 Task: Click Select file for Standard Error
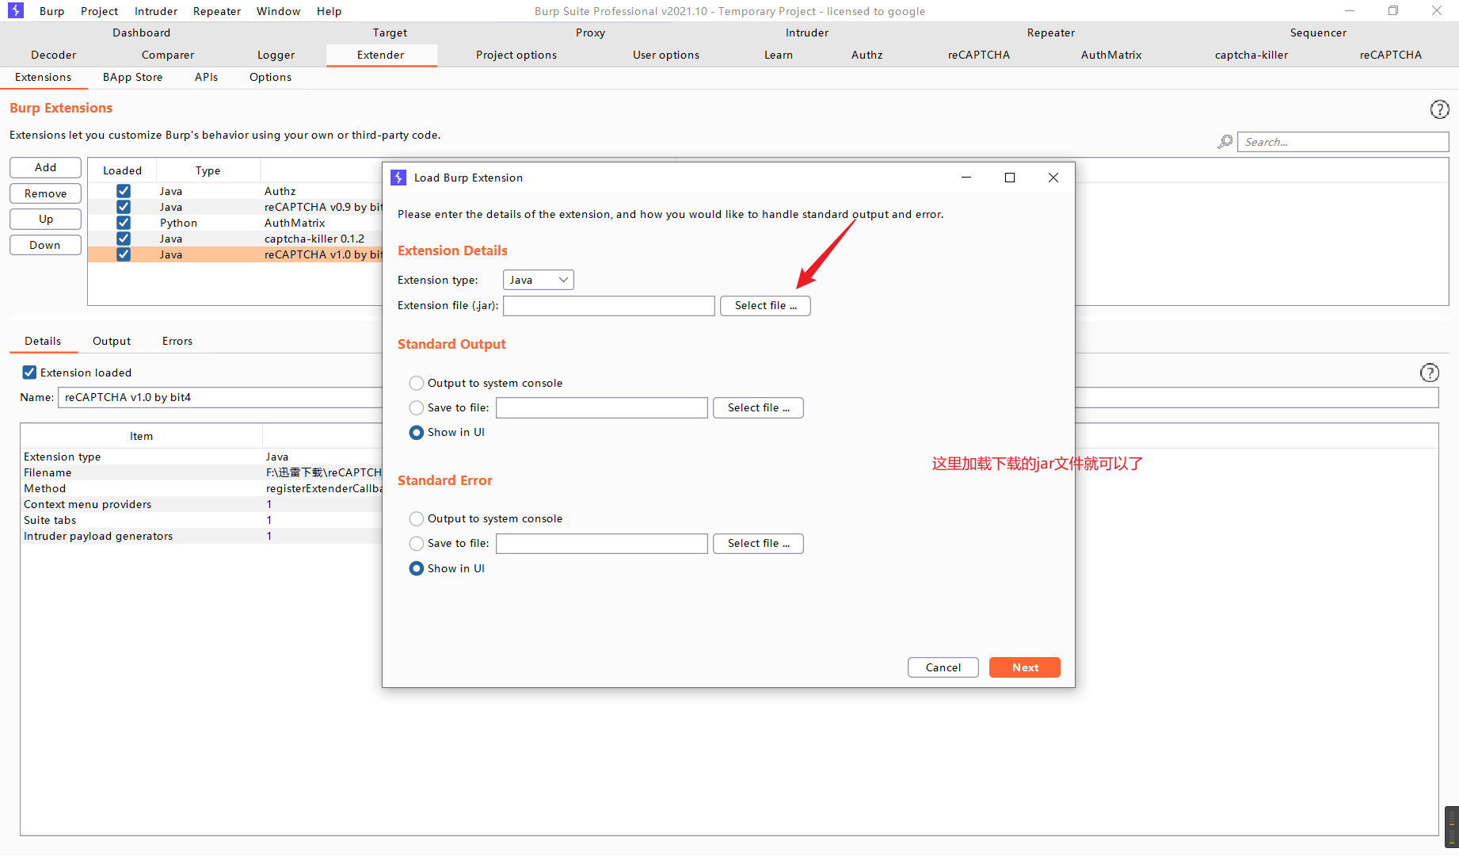(758, 543)
